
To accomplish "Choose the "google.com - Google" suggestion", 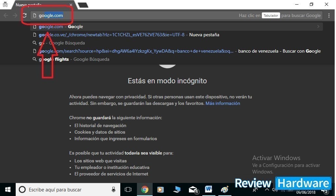I will (x=176, y=26).
